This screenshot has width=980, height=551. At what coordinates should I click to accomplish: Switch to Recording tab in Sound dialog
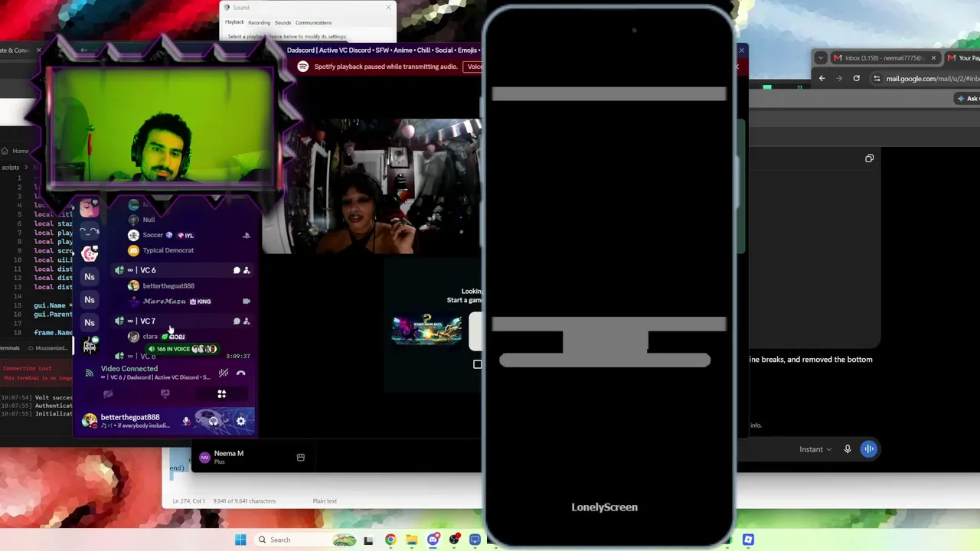pyautogui.click(x=259, y=23)
